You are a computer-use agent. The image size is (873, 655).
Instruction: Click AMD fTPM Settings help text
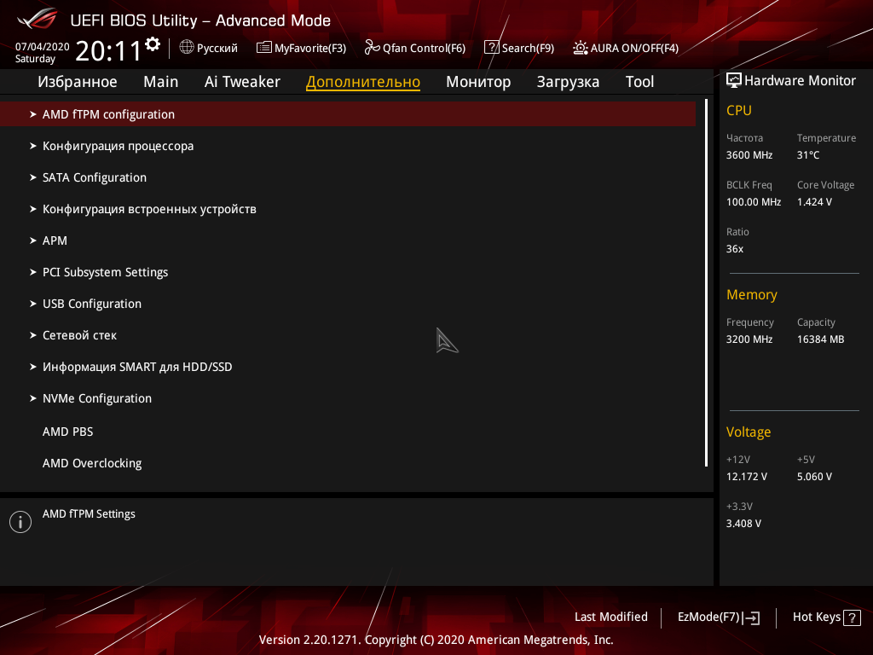pyautogui.click(x=89, y=514)
